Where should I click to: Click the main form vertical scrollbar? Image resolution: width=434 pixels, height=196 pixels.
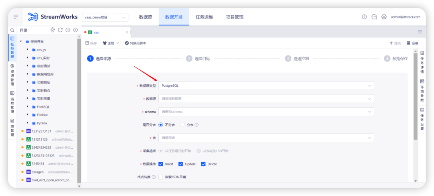click(415, 96)
